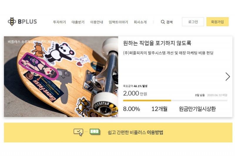This screenshot has width=235, height=156.
Task: Click the 로그인 button
Action: pyautogui.click(x=193, y=22)
